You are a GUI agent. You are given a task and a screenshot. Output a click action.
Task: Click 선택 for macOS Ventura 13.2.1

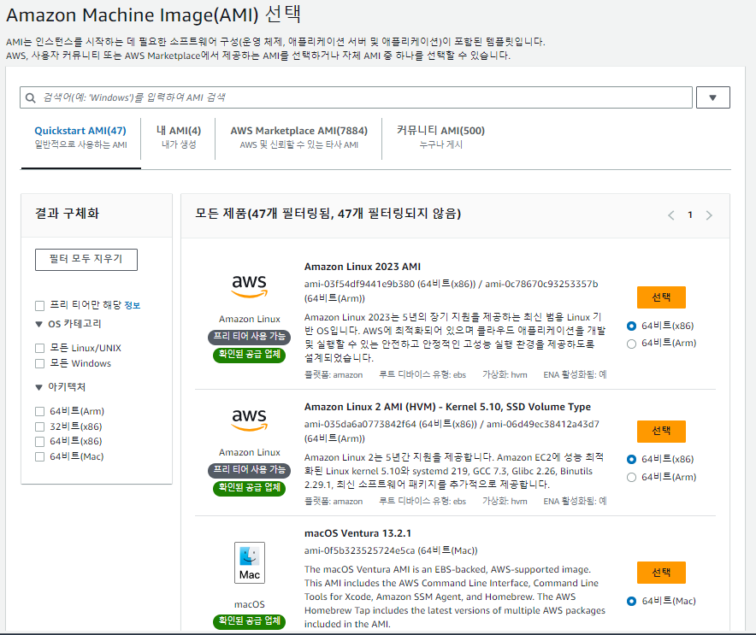(661, 573)
